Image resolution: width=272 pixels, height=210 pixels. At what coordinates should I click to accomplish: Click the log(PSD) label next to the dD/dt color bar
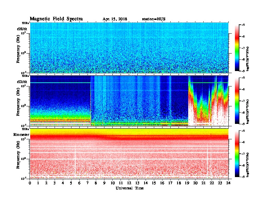[x=248, y=112]
